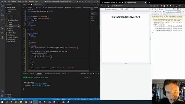The width and height of the screenshot is (185, 104).
Task: Expand the OUTLINE section
Action: pyautogui.click(x=9, y=95)
